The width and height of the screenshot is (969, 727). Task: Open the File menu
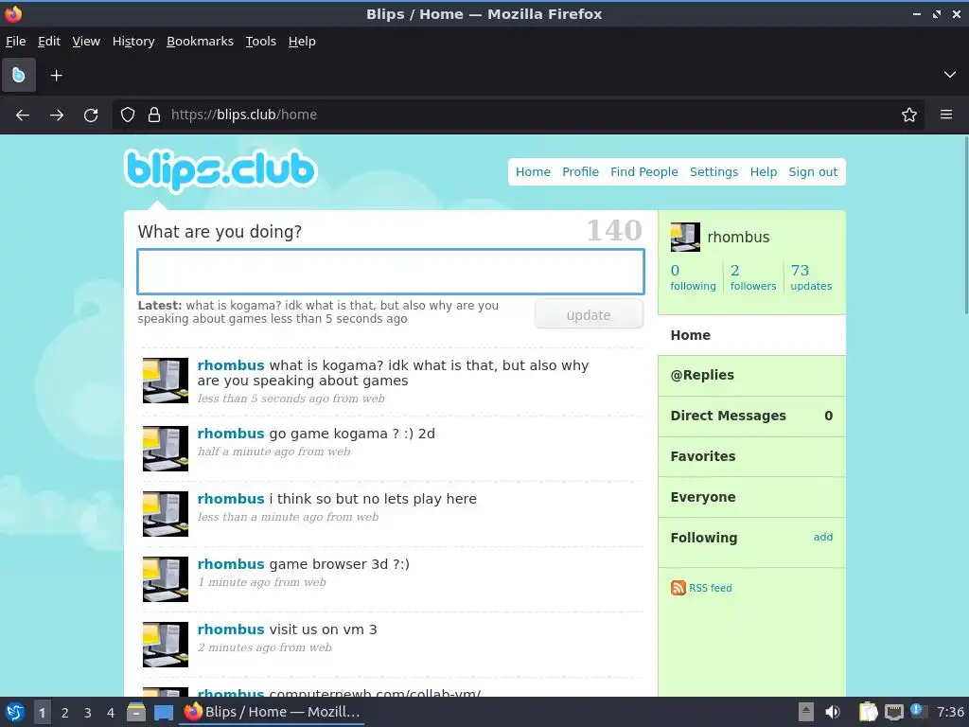point(15,42)
